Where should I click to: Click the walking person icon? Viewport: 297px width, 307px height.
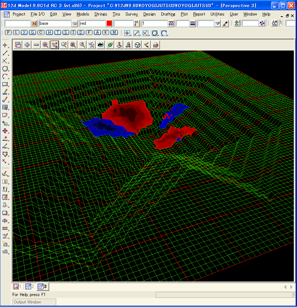pyautogui.click(x=128, y=45)
